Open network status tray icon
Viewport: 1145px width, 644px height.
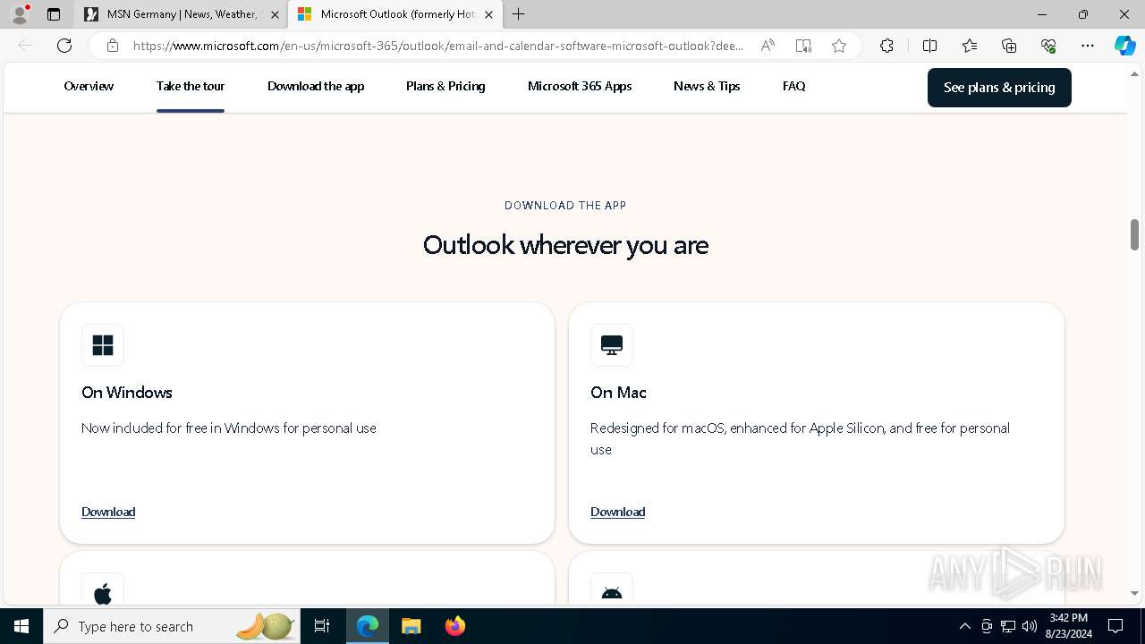coord(1008,626)
